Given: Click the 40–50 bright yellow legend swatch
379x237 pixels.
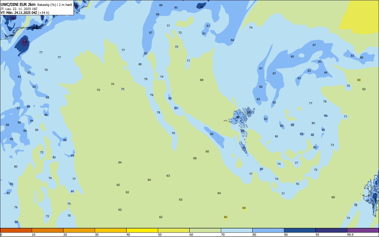Looking at the screenshot, I should pos(142,230).
